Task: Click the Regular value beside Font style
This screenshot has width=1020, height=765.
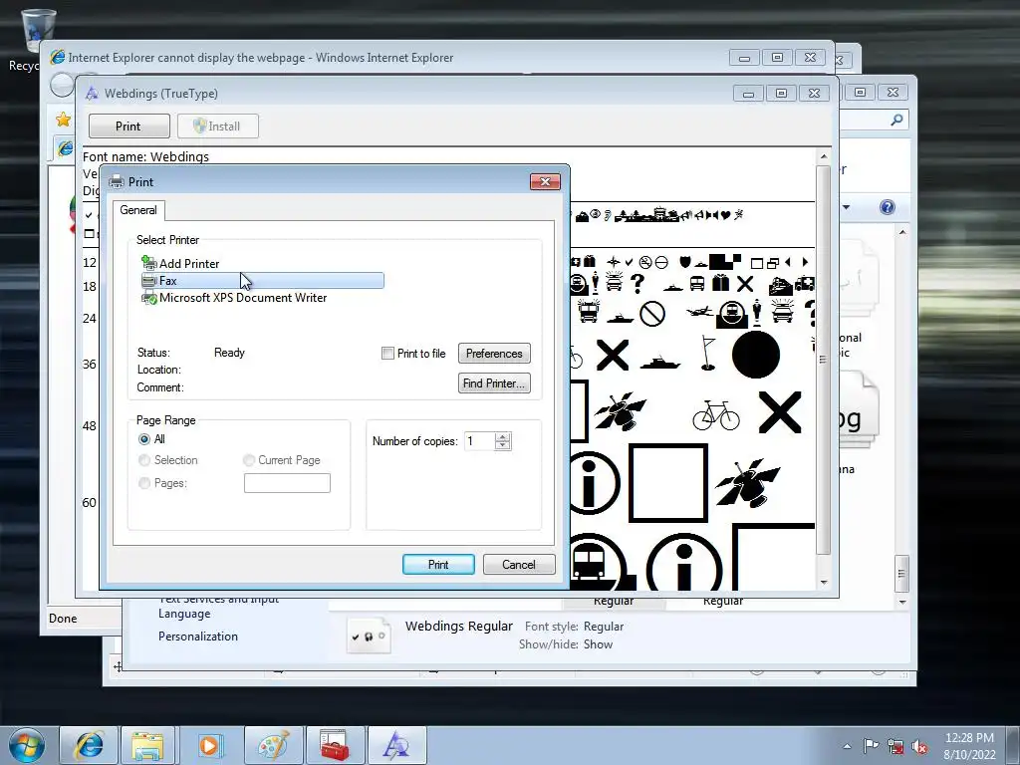Action: click(603, 627)
